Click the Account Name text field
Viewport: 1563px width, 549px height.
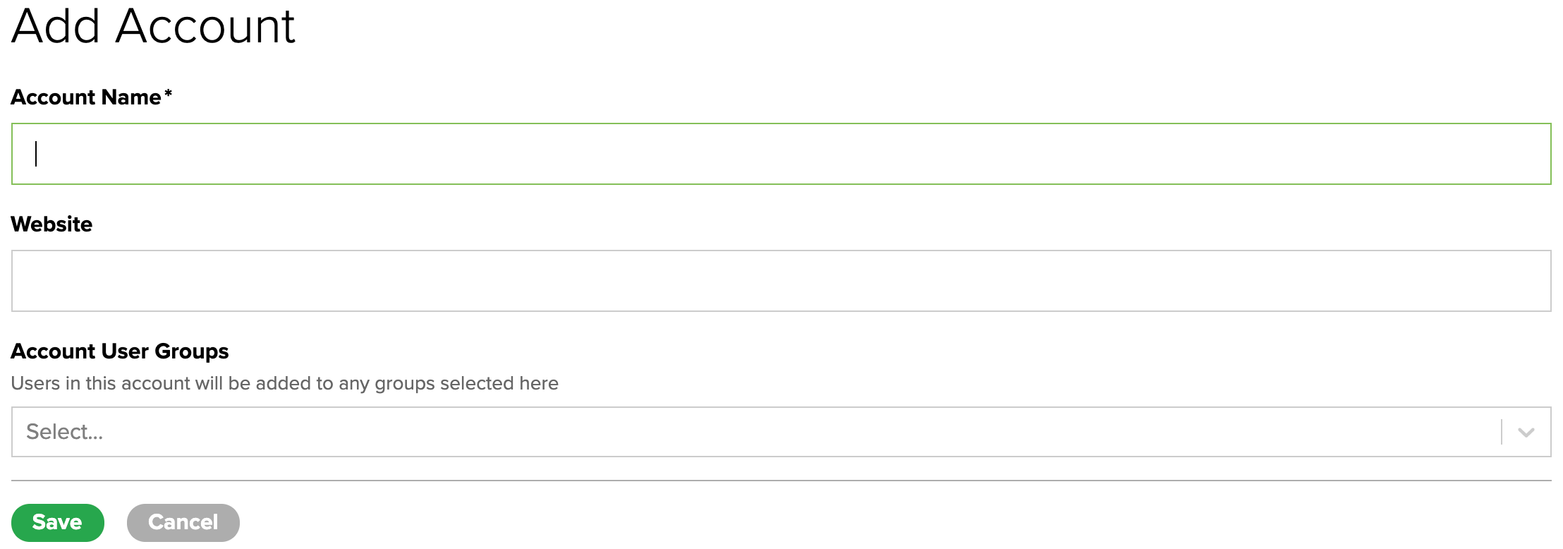pos(781,154)
